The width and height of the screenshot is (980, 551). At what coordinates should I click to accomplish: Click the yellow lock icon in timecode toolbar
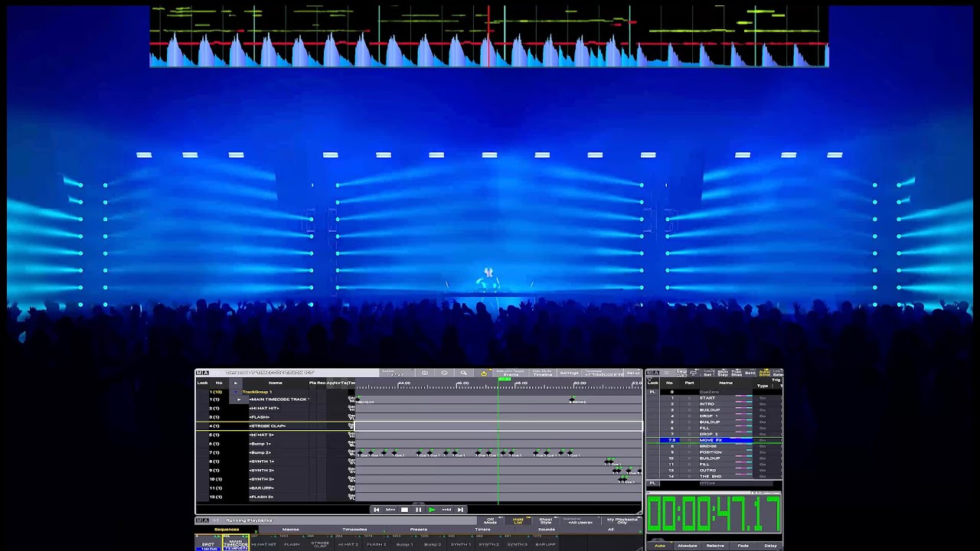tap(483, 373)
